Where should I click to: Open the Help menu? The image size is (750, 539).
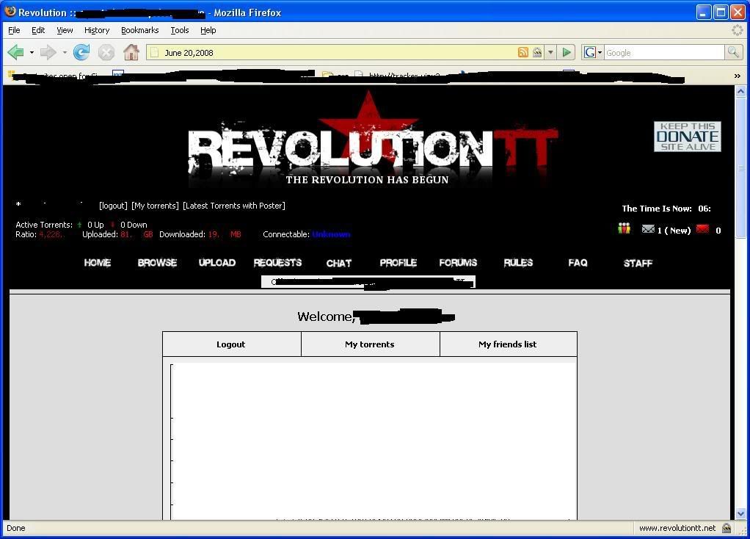tap(208, 30)
